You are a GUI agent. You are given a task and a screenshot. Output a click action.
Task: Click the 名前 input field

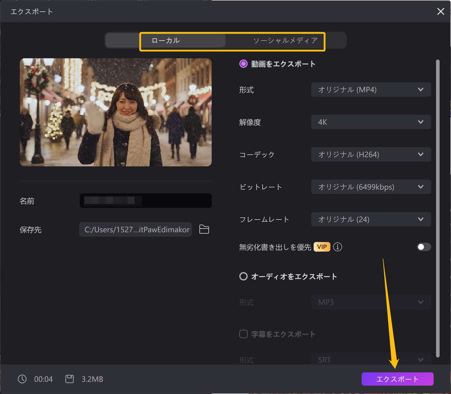tap(145, 201)
